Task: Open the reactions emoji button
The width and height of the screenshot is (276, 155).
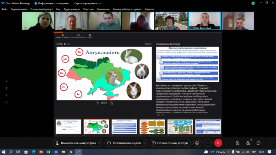Action: [x=197, y=143]
